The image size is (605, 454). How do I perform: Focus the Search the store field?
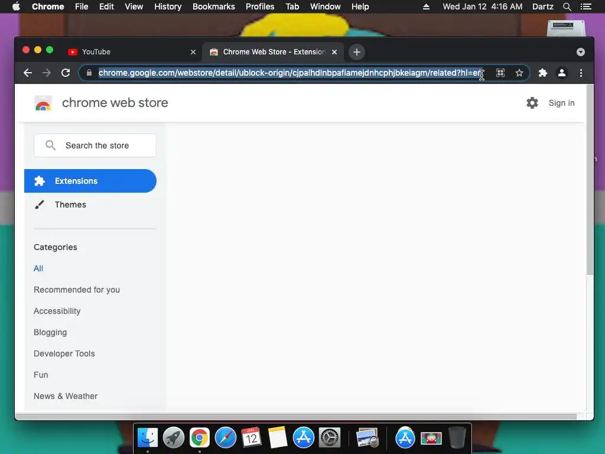click(x=95, y=145)
